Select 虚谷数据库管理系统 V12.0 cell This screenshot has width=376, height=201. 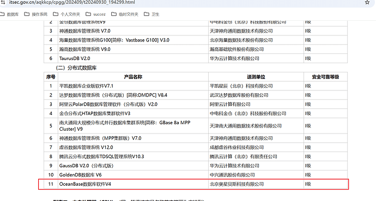point(133,147)
